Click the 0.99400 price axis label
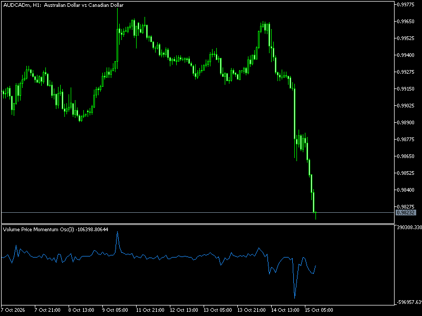 pos(407,55)
